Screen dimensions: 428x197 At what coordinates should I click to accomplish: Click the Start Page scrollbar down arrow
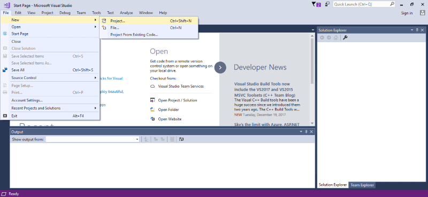point(312,123)
